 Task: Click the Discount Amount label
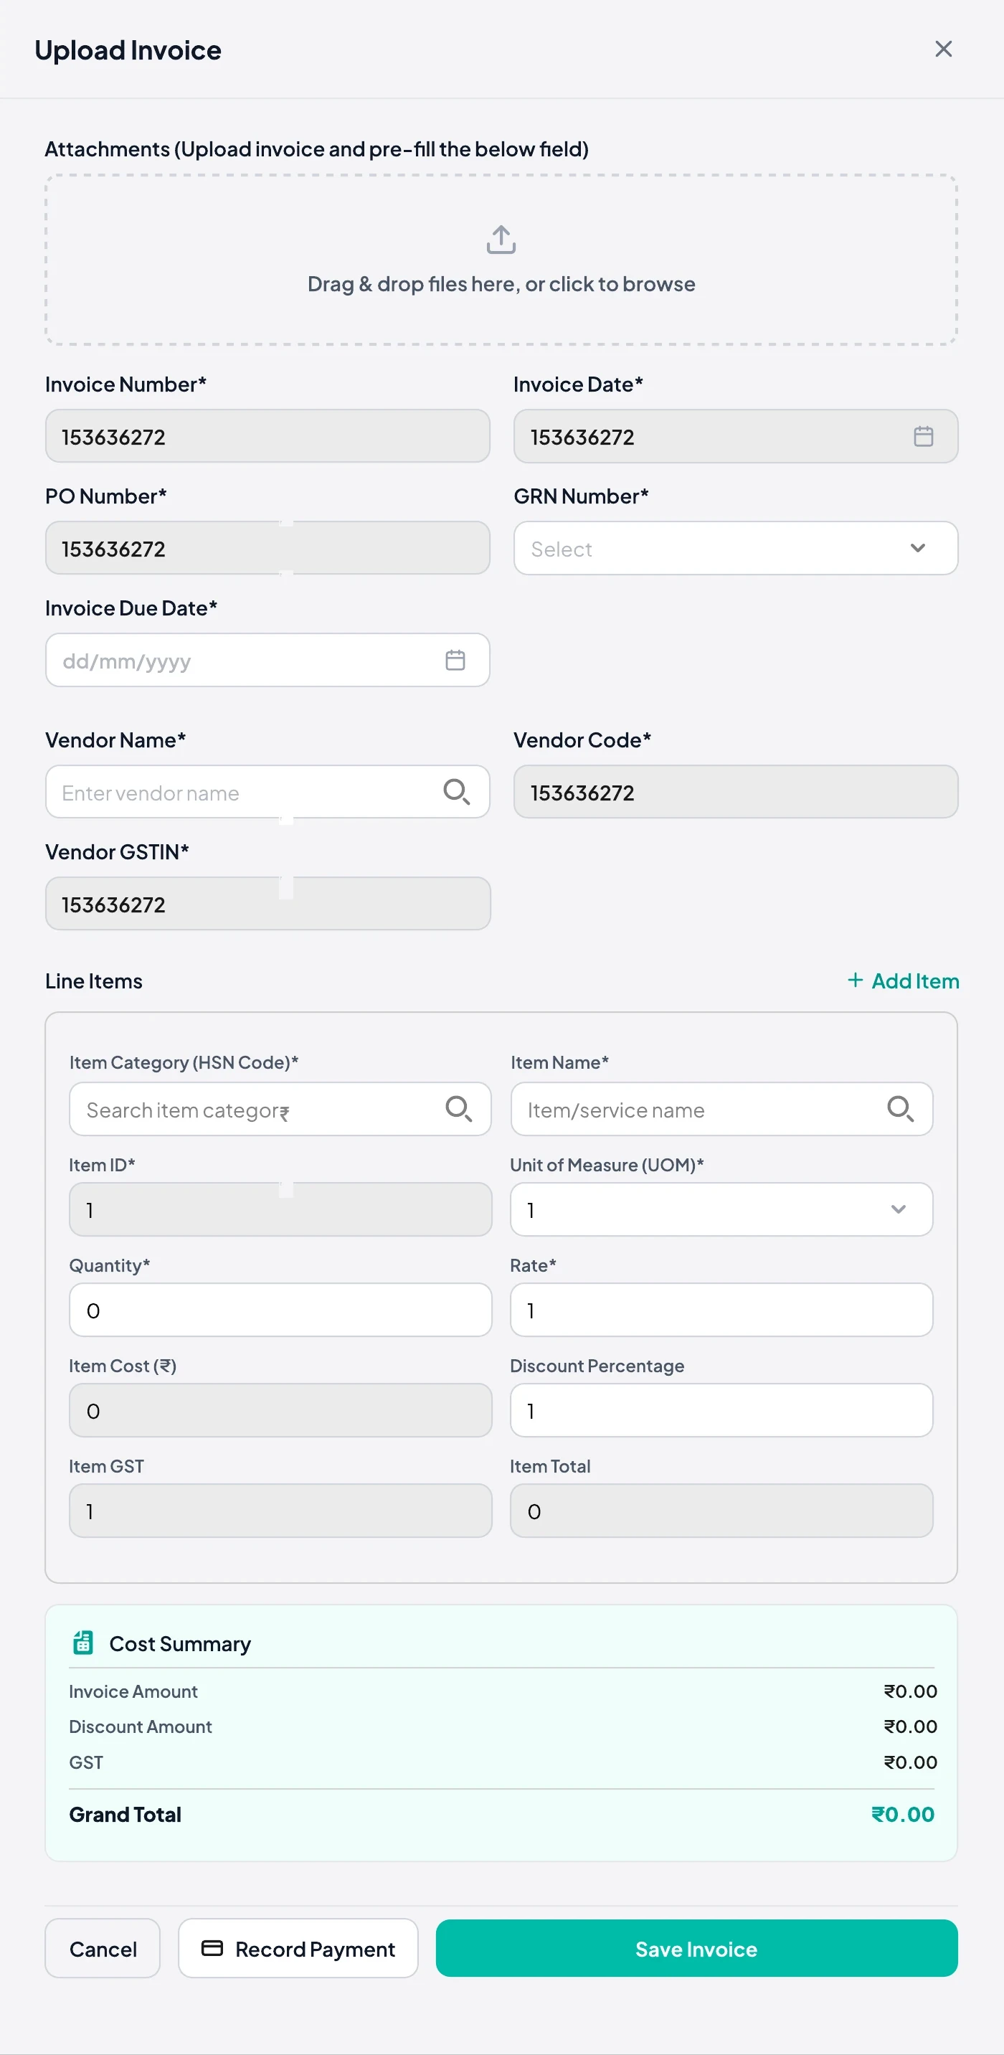coord(141,1726)
